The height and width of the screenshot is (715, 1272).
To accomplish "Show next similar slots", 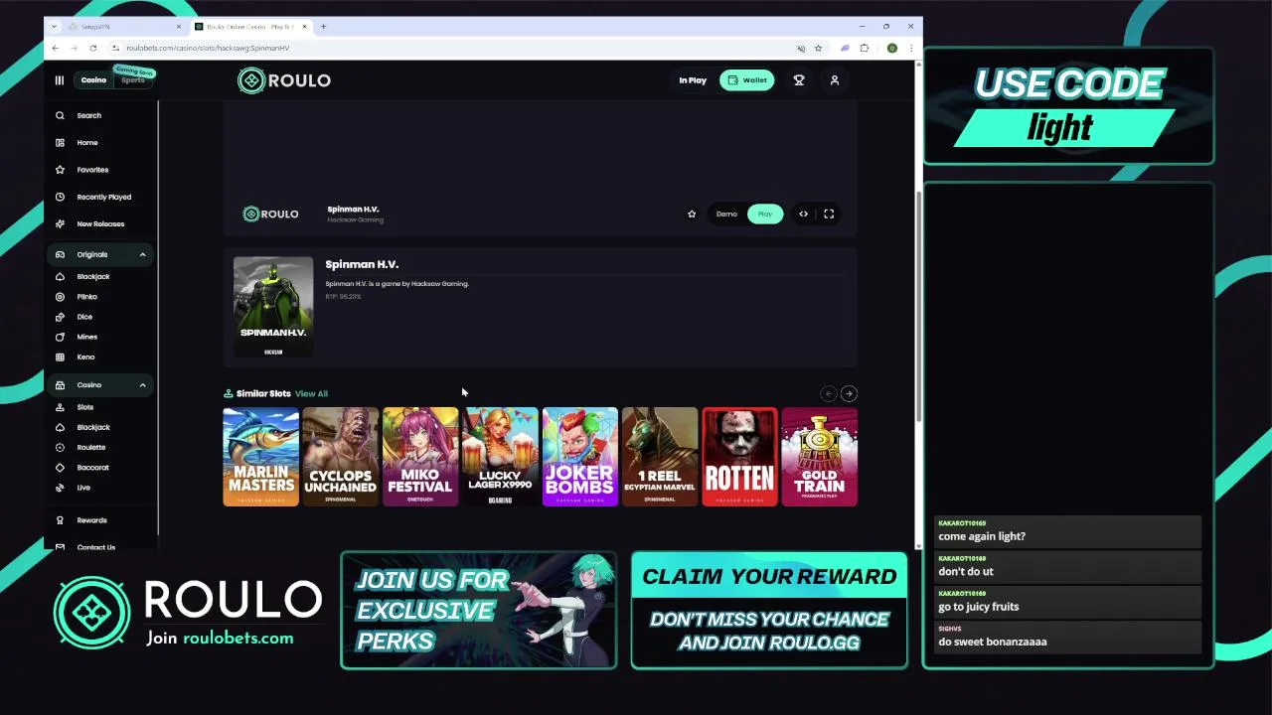I will [849, 394].
